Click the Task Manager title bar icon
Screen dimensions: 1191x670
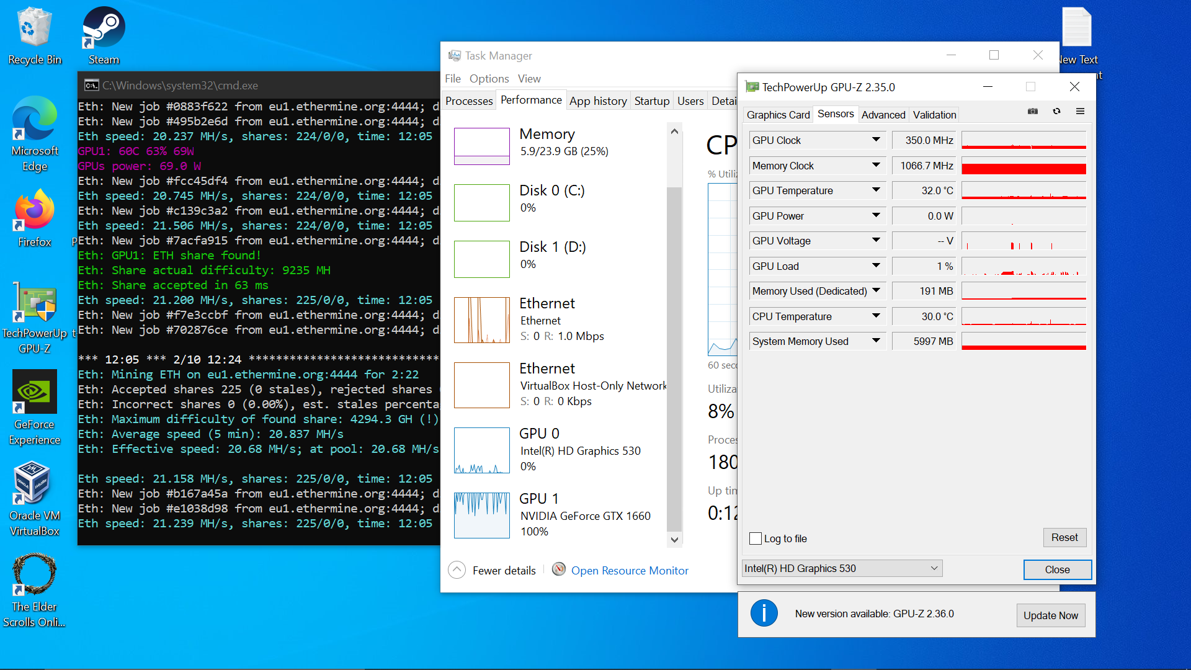[455, 56]
